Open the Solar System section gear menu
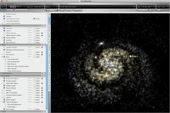 coord(43,26)
